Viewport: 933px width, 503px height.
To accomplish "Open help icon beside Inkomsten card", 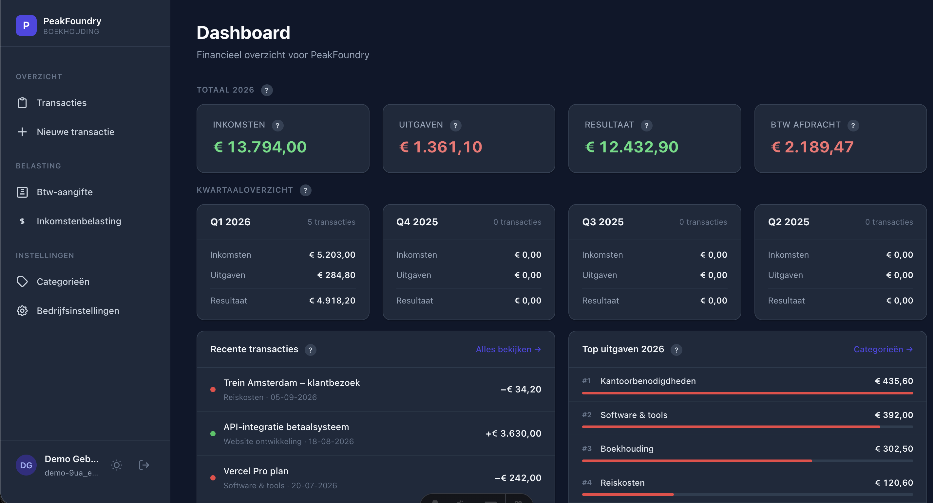I will (x=277, y=126).
